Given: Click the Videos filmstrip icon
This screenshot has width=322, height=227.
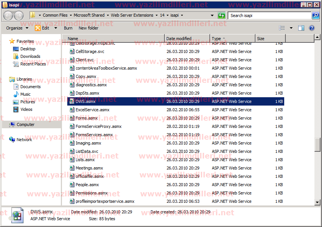Looking at the screenshot, I should pos(16,109).
